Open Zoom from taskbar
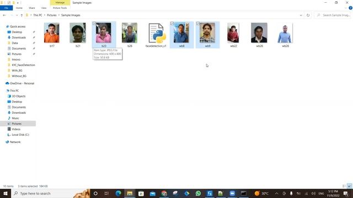 pyautogui.click(x=232, y=193)
